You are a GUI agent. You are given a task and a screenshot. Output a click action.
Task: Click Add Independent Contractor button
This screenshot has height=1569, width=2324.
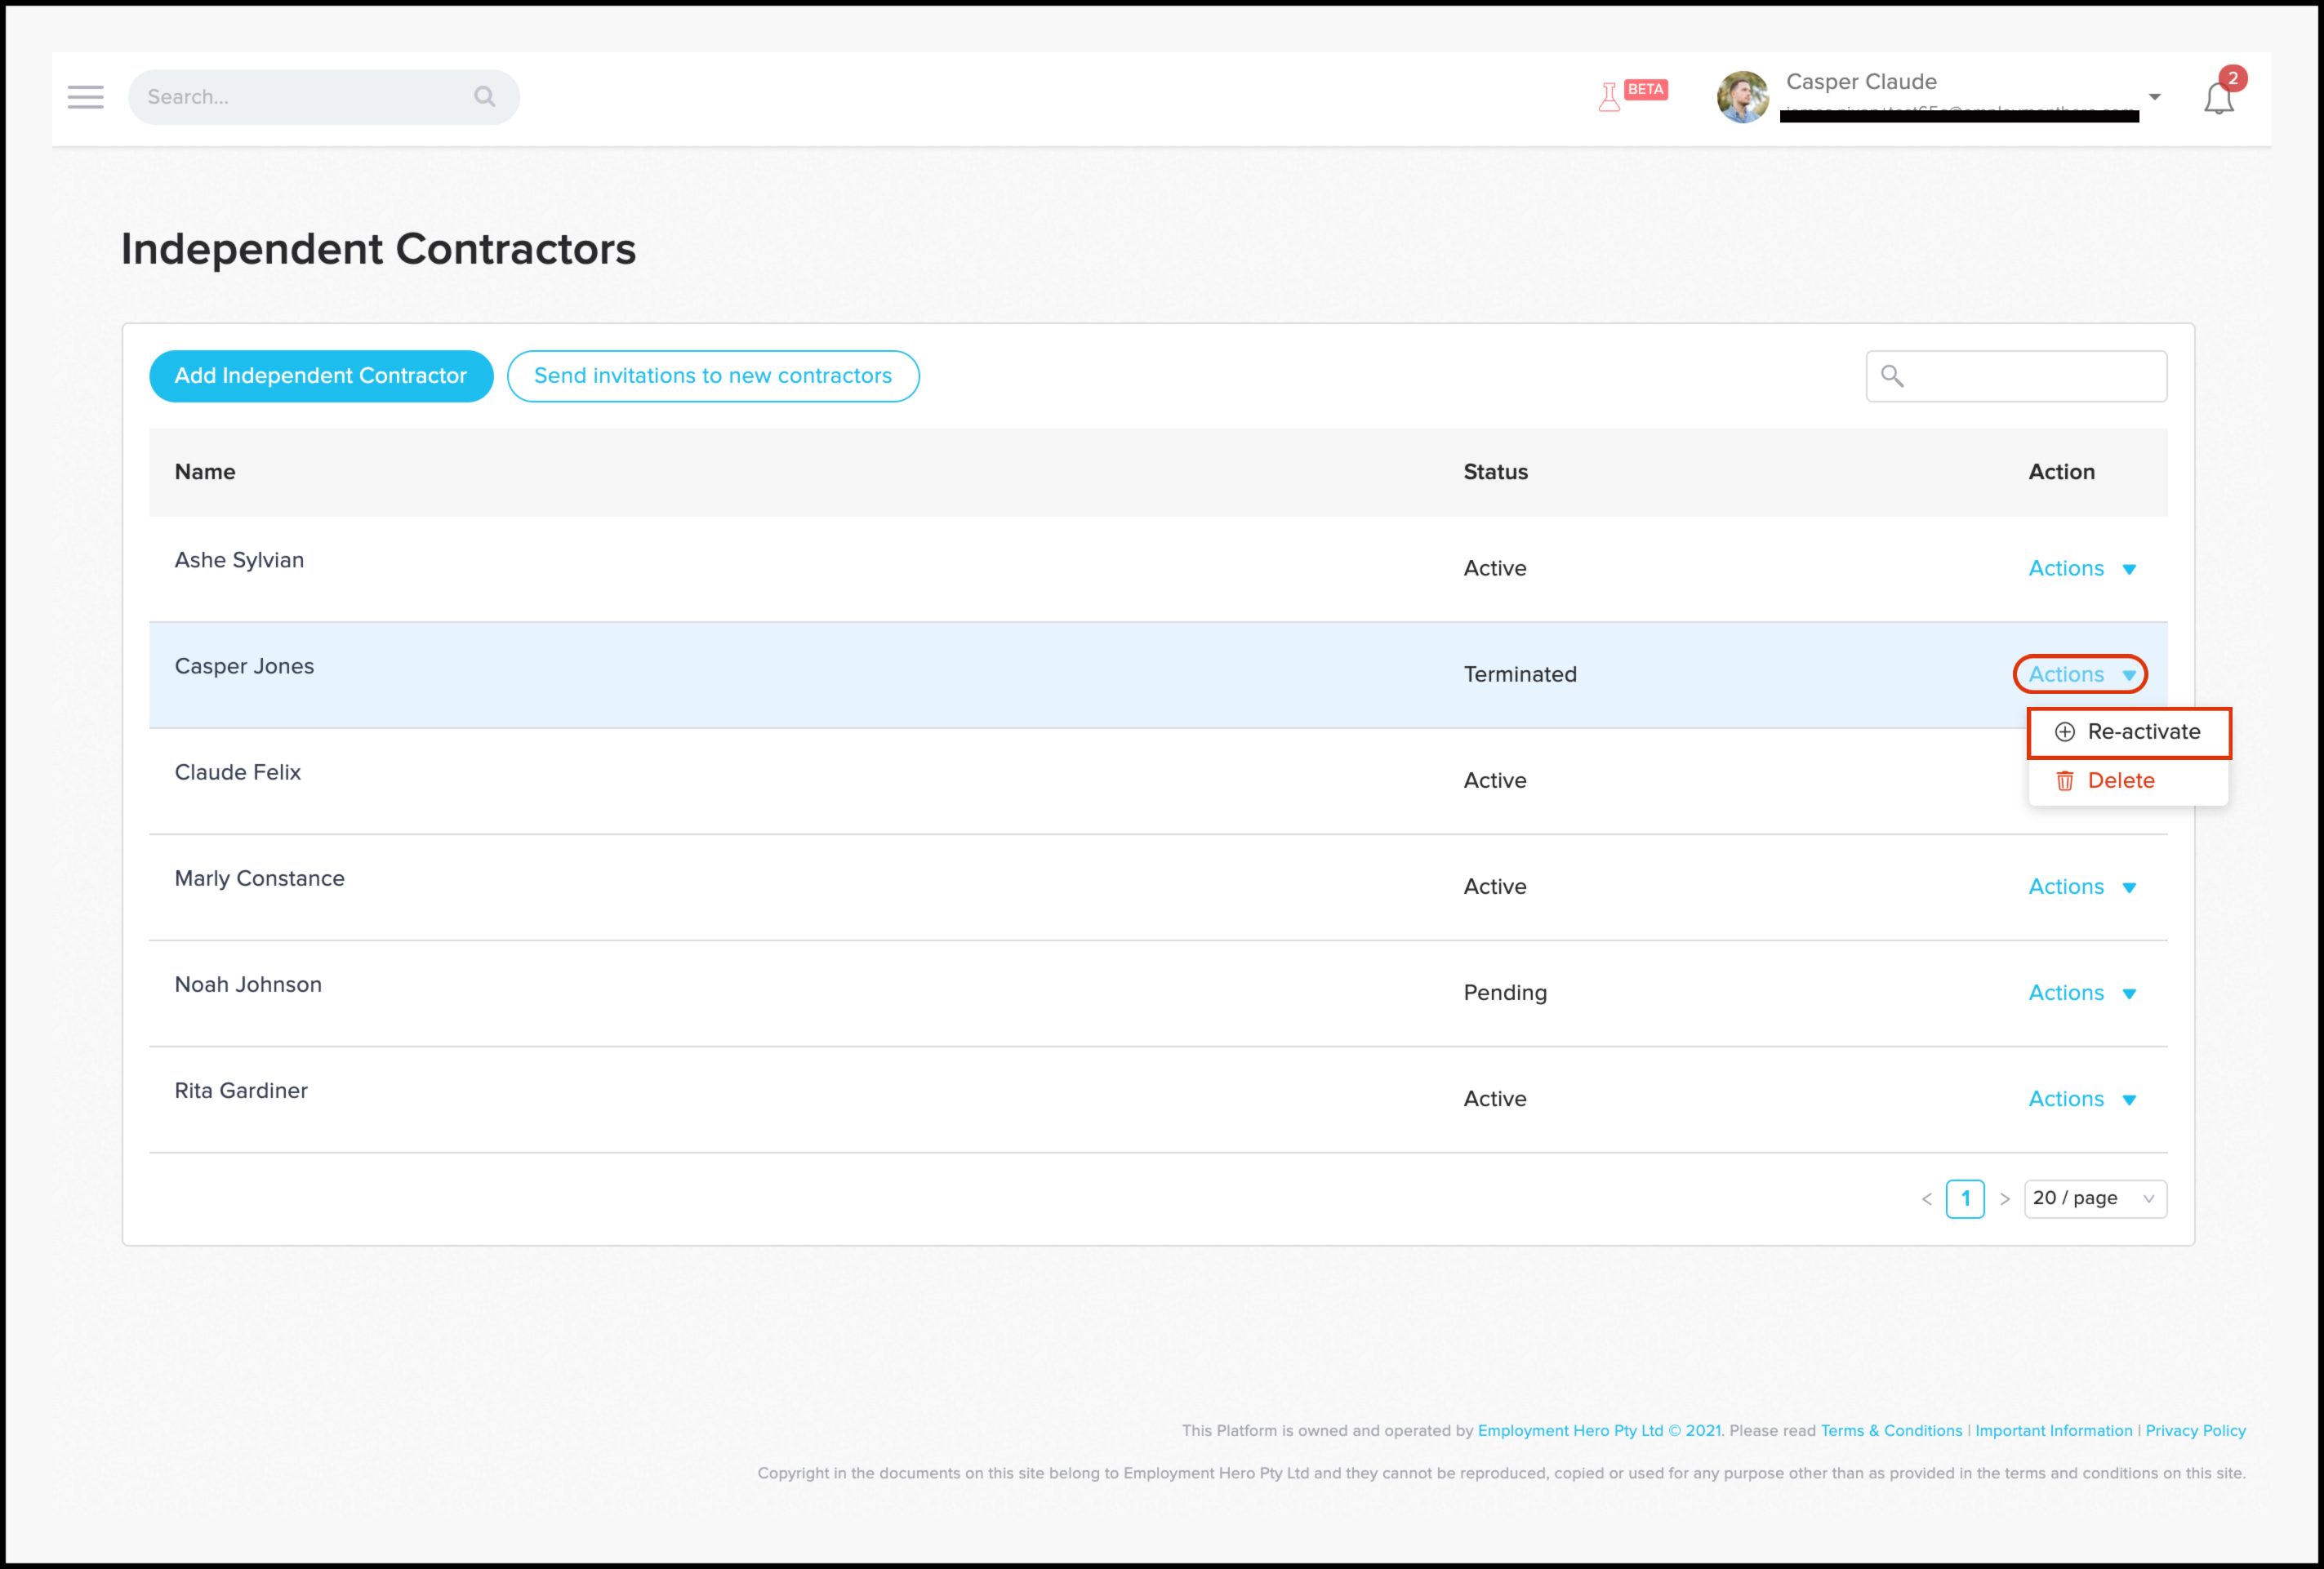pyautogui.click(x=321, y=376)
